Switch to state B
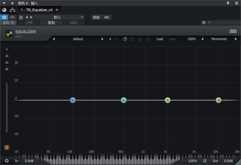241x165 pixels. tap(117, 39)
